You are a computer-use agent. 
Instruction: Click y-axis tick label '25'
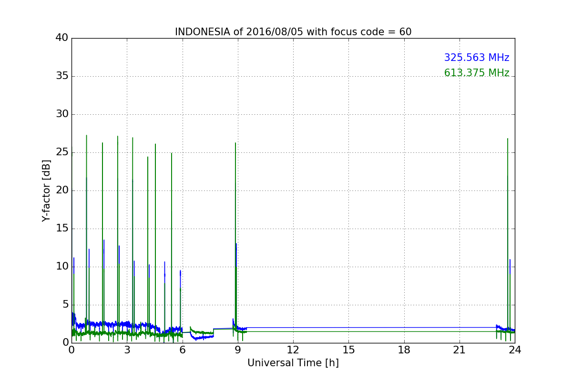tap(62, 152)
